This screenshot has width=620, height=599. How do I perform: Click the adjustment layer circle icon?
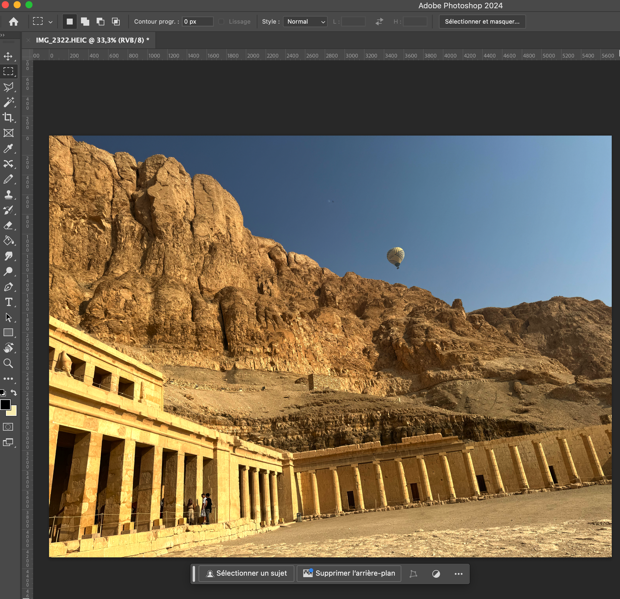436,574
